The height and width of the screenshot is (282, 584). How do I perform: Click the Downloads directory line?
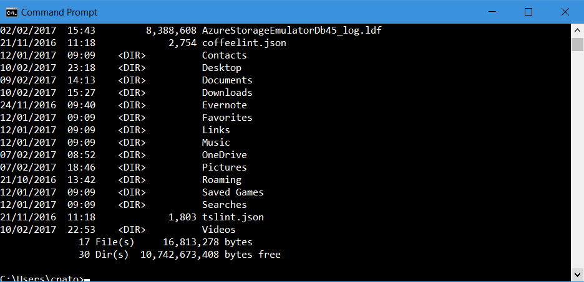point(227,93)
